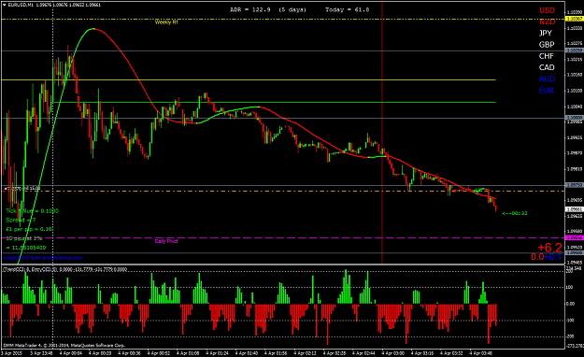Open the AnalyticalTrader analyticalvsa.com link

[42, 258]
